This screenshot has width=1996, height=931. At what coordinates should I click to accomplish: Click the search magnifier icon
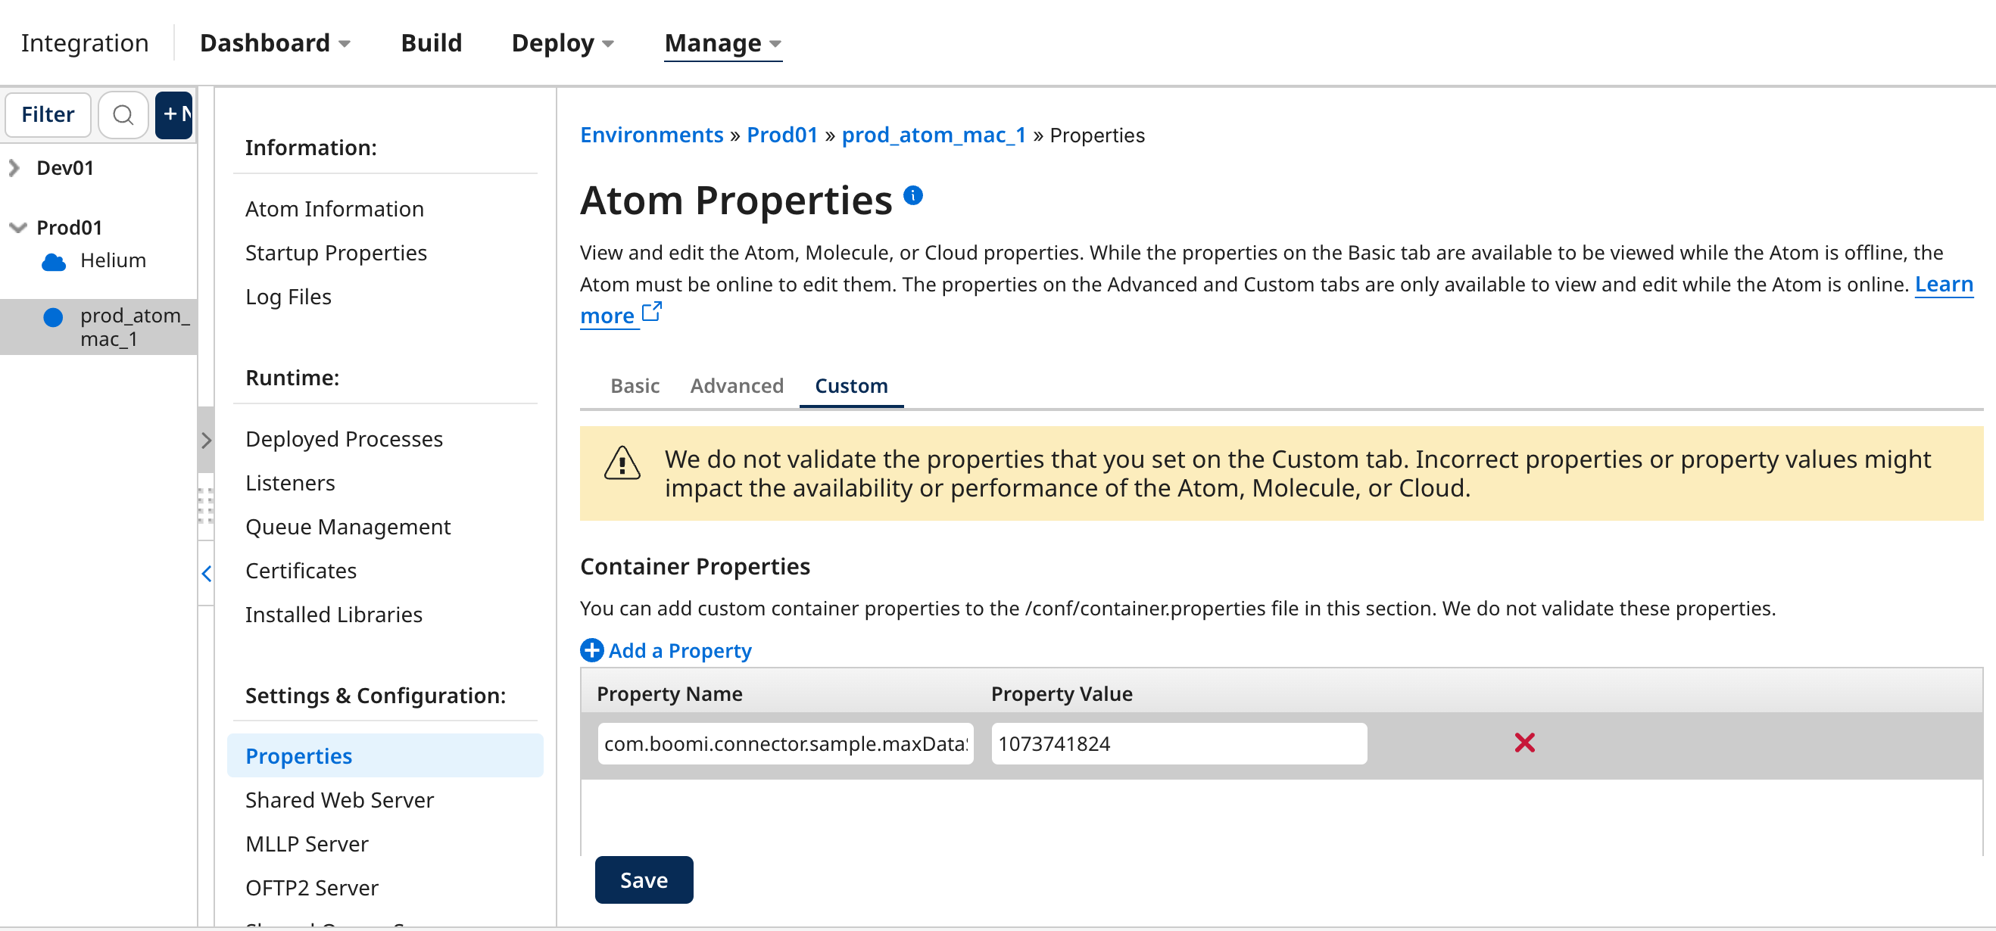pos(123,114)
